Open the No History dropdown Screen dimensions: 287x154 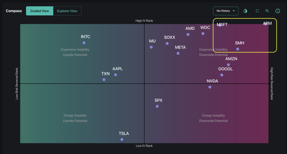[223, 11]
